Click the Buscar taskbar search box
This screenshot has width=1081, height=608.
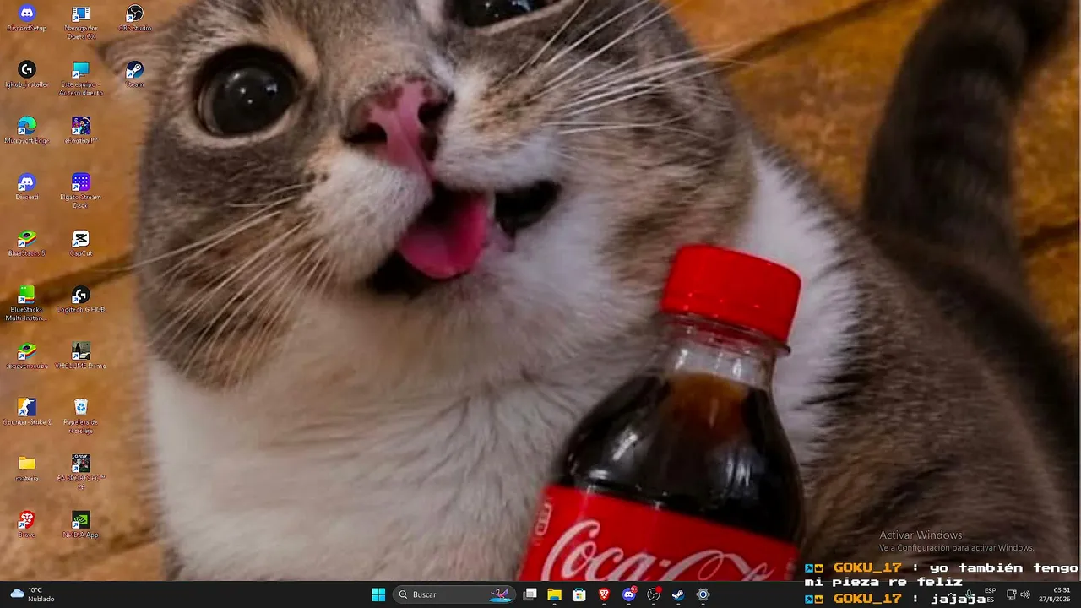(454, 594)
